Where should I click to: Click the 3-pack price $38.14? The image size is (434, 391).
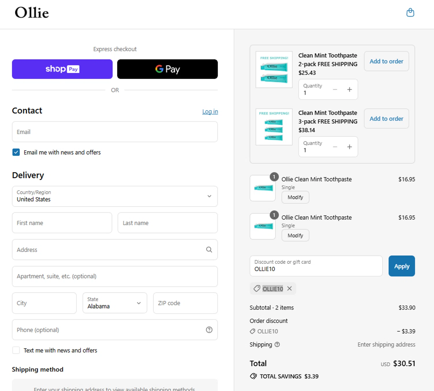click(x=307, y=130)
